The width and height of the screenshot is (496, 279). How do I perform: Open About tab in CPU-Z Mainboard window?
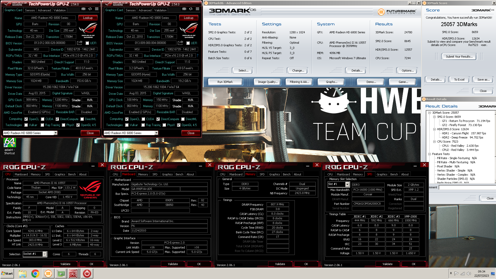[x=190, y=174]
